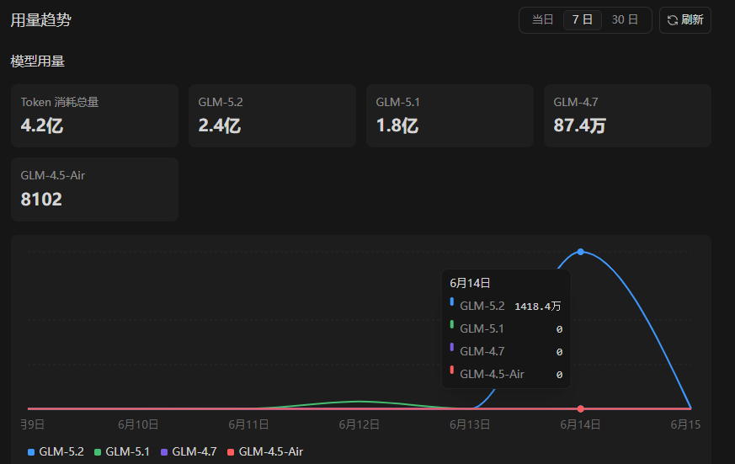Screen dimensions: 735x464
Task: Click the 6月14日 tooltip heading
Action: pyautogui.click(x=470, y=283)
